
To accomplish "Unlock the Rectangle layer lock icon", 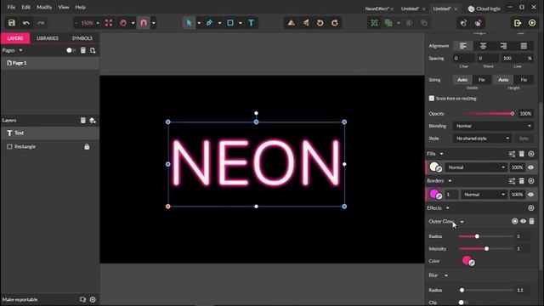I will [87, 147].
